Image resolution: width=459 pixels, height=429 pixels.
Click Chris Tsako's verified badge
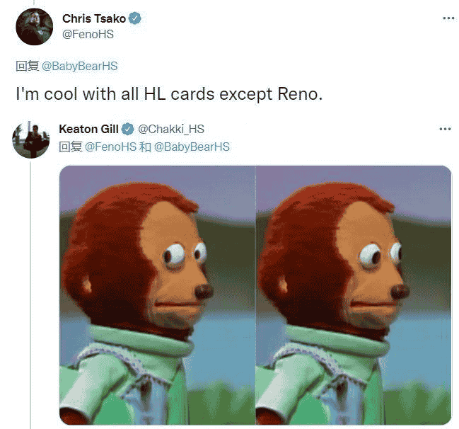coord(135,18)
